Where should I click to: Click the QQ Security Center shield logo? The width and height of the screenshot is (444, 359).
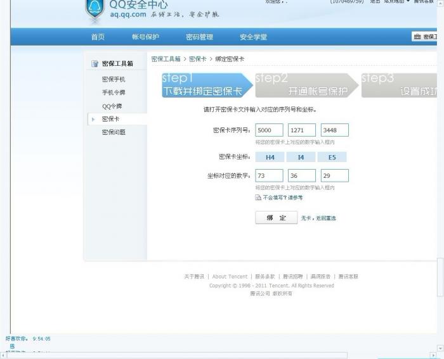(x=95, y=10)
